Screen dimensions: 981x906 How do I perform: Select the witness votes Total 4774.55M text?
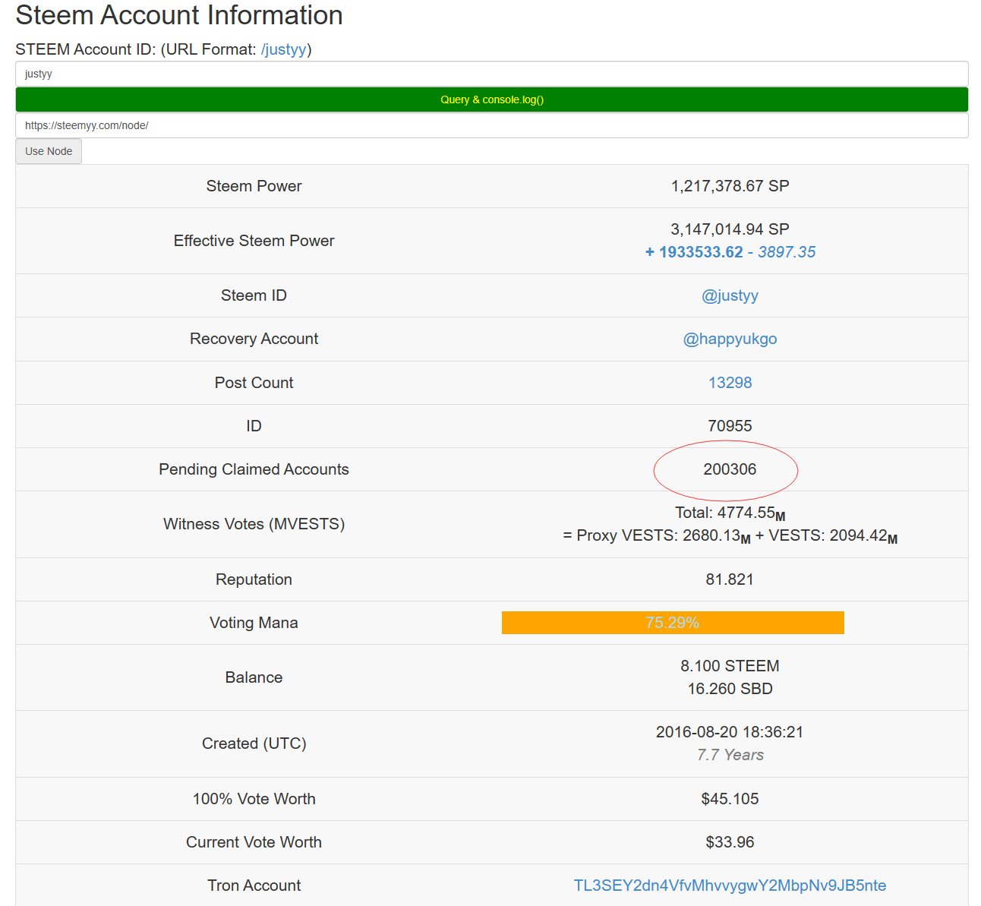(730, 513)
